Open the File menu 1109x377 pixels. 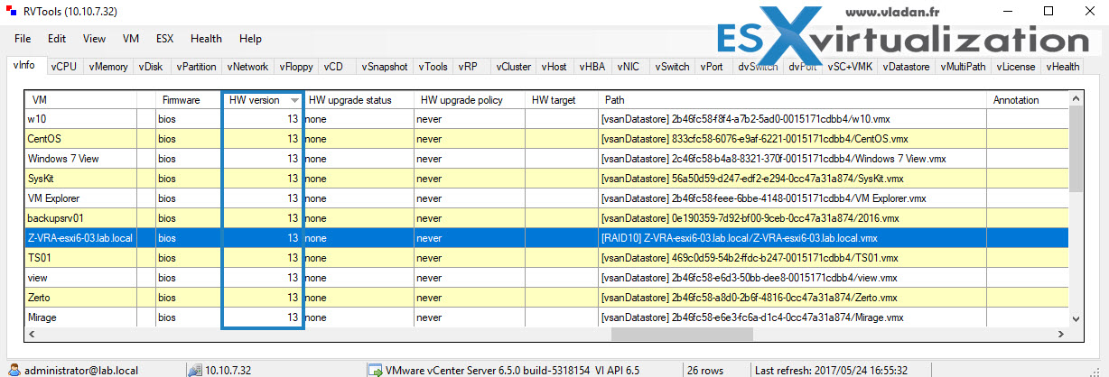23,39
